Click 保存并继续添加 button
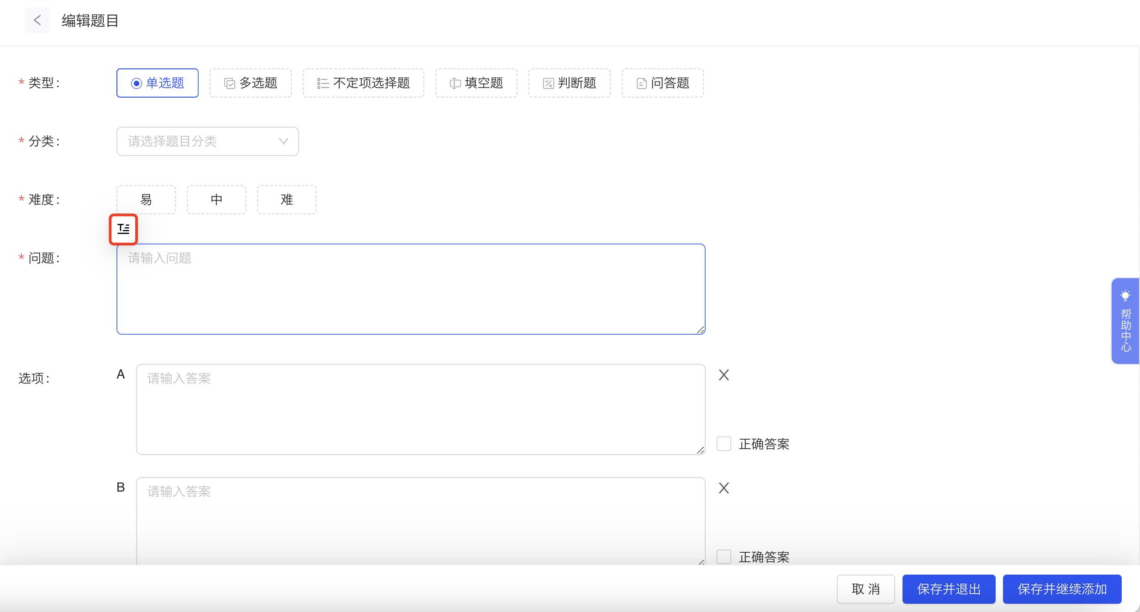1140x612 pixels. click(1062, 589)
